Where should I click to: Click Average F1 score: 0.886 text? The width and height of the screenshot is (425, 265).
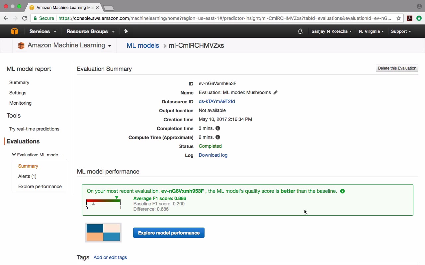(x=160, y=198)
